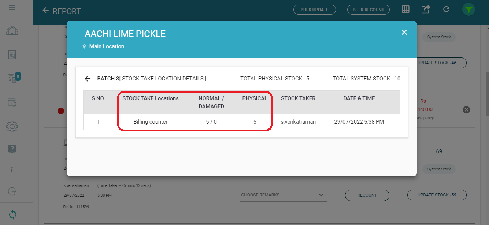Open the scheduled stock take icon in sidebar
Screen dimensions: 489x225
click(x=12, y=102)
